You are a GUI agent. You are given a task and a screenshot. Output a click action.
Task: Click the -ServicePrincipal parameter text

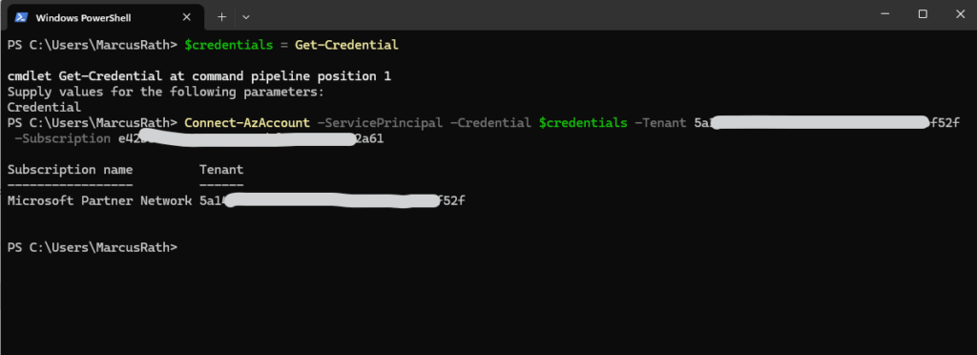tap(380, 123)
